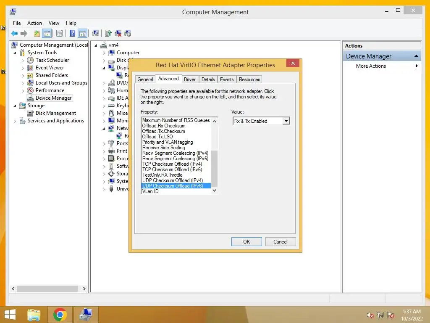Open Help via the question mark icon
This screenshot has height=323, width=430.
(x=72, y=34)
